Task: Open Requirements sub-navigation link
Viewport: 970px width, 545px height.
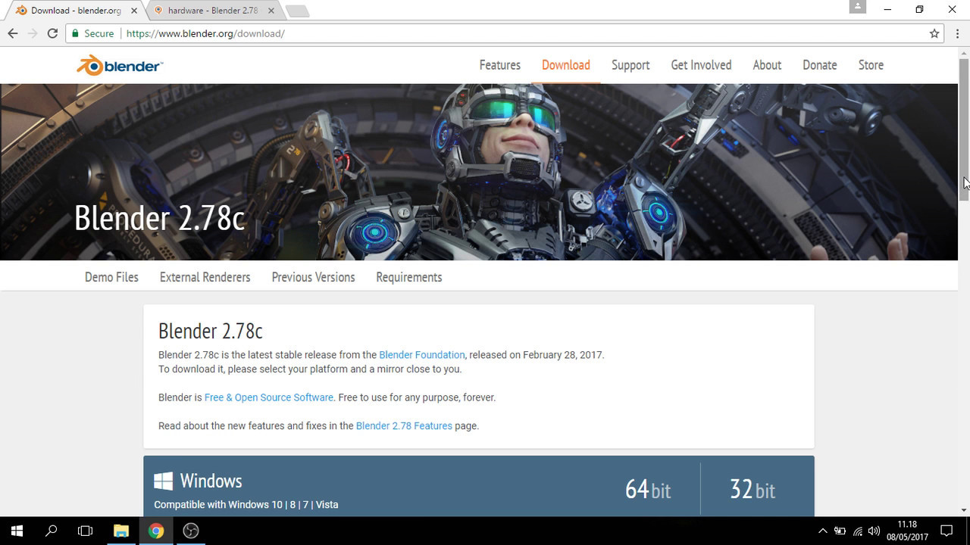Action: pos(408,277)
